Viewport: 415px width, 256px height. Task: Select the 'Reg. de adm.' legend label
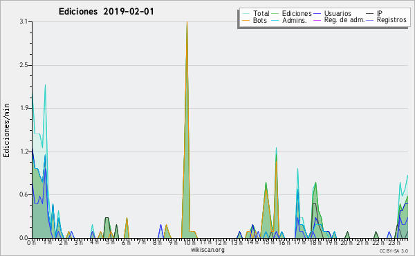[x=344, y=20]
